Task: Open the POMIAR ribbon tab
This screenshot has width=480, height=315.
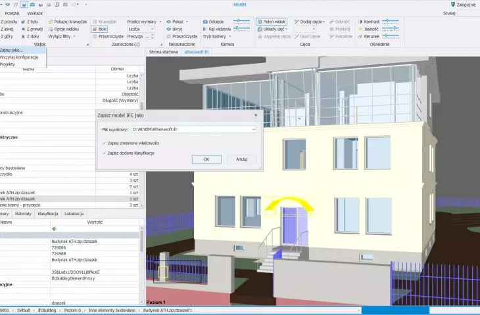Action: (12, 13)
